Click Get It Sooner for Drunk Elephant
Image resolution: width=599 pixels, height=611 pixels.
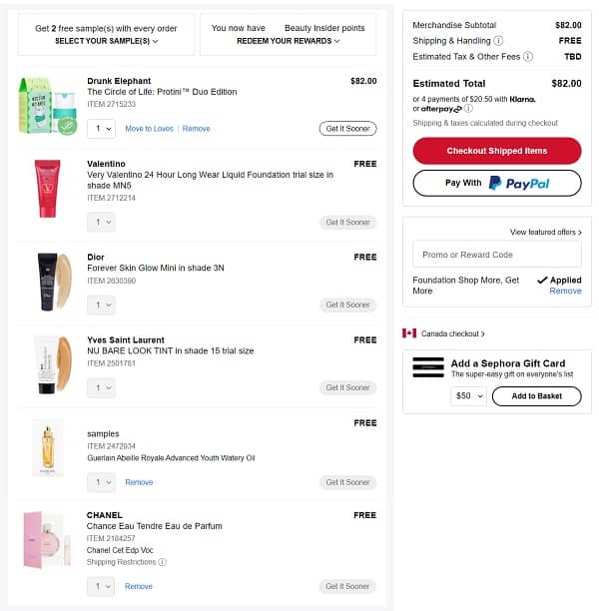[347, 129]
